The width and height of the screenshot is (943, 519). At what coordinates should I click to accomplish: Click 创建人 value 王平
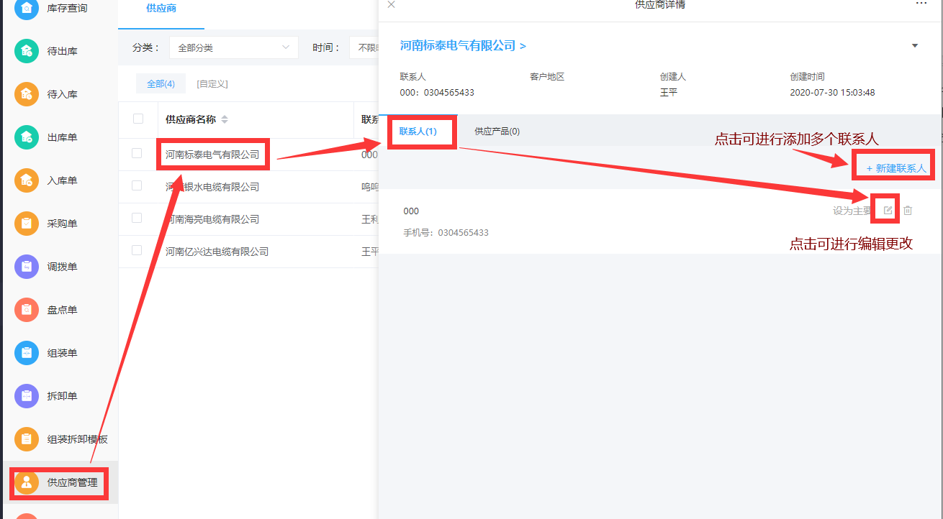tap(669, 93)
